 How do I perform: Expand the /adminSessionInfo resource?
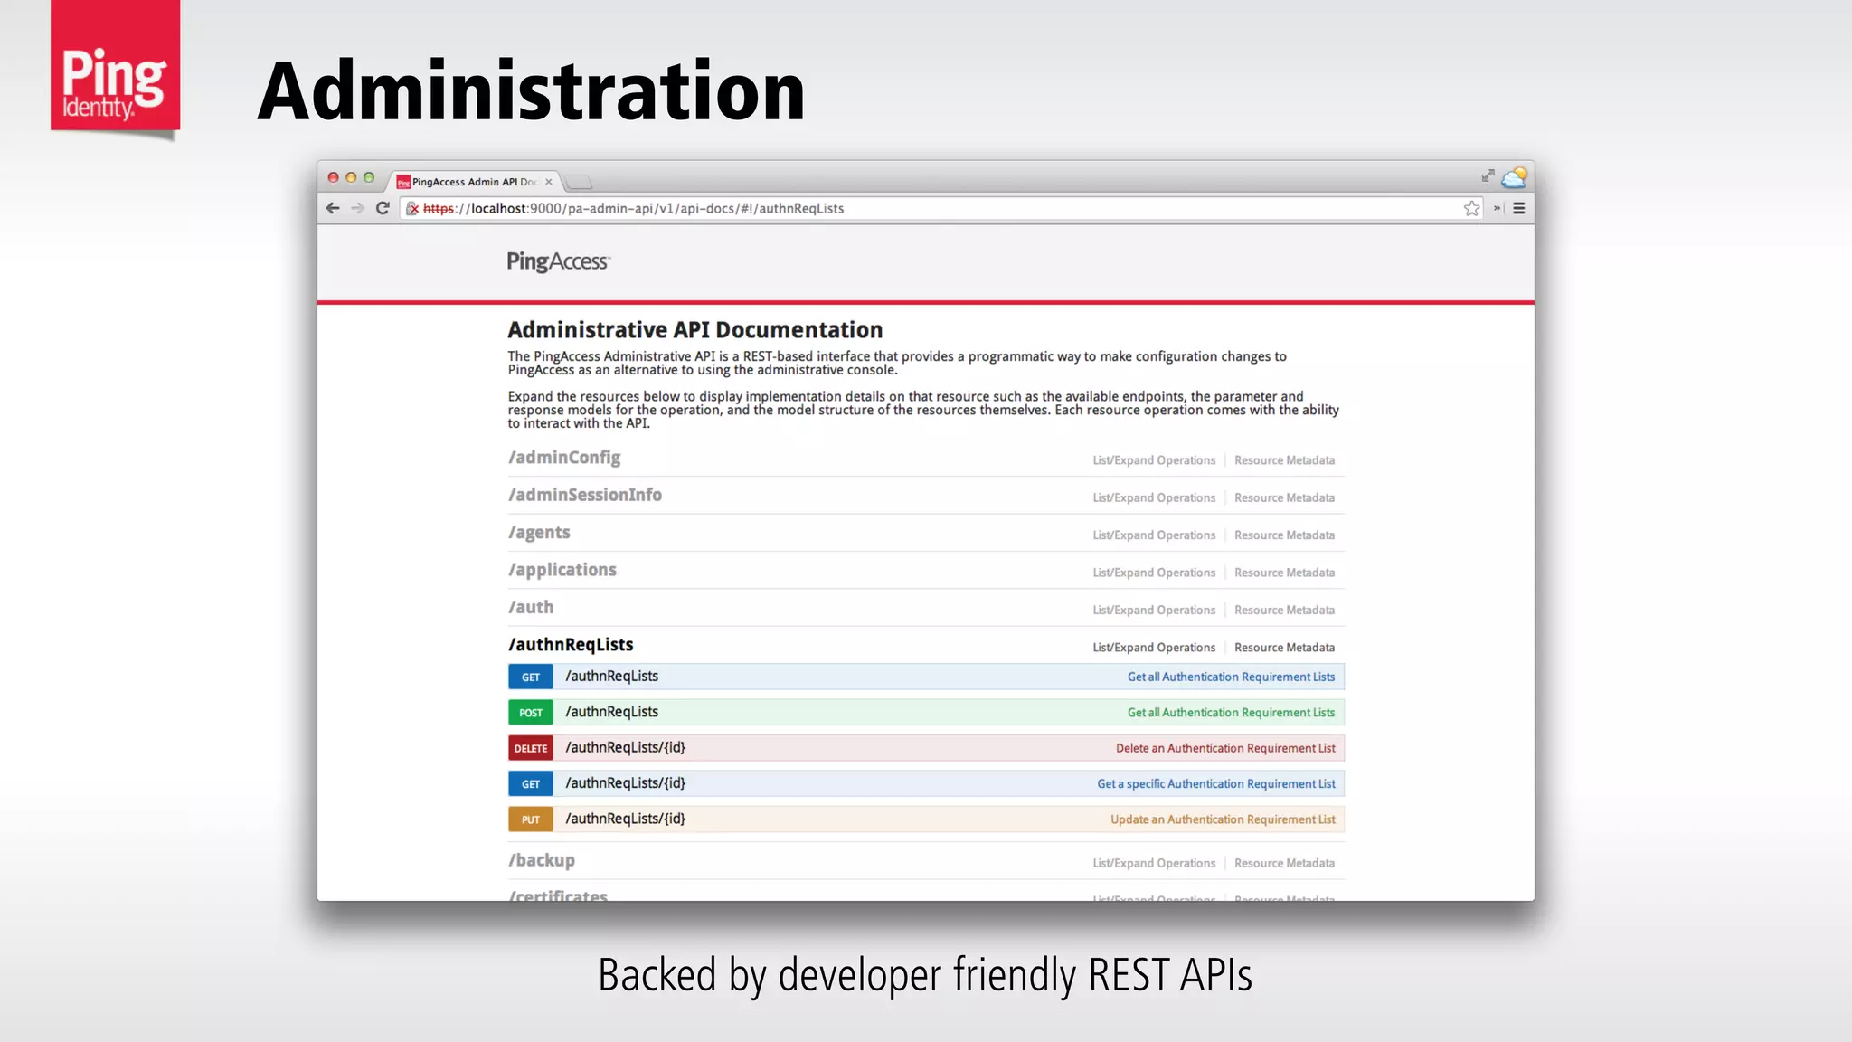[x=585, y=495]
